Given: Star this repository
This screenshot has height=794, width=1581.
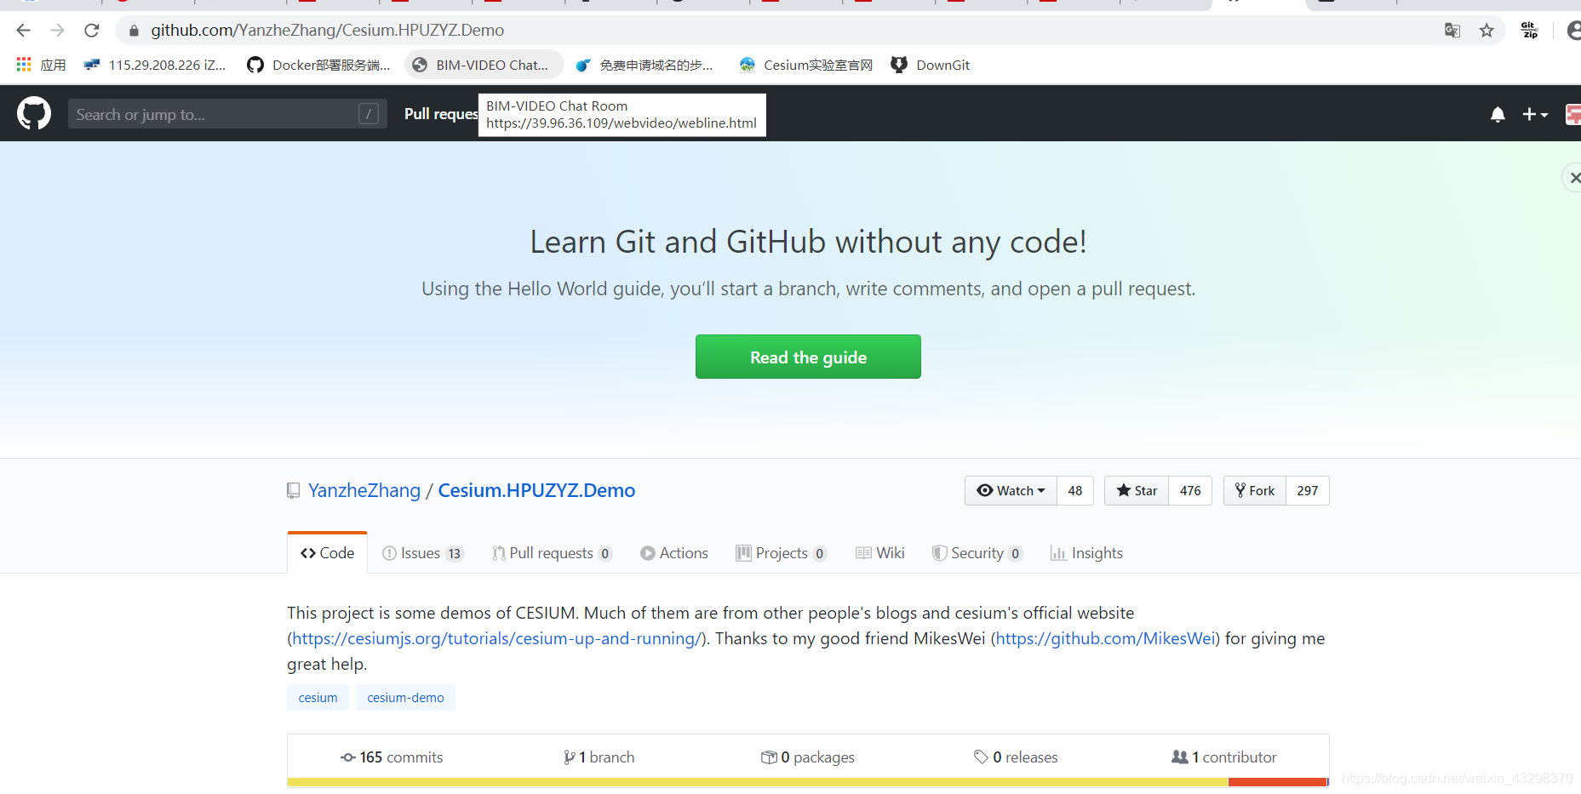Looking at the screenshot, I should 1137,491.
